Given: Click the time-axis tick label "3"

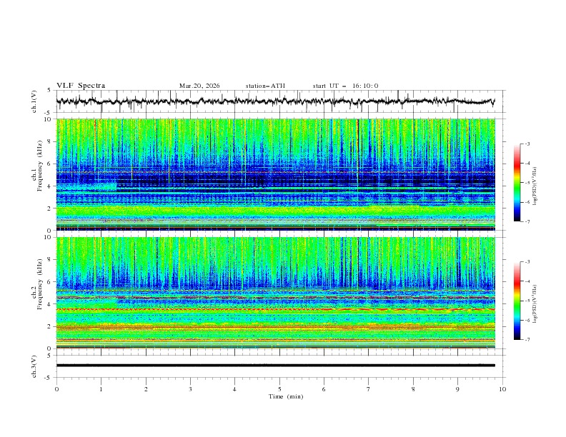Looking at the screenshot, I should pos(190,389).
